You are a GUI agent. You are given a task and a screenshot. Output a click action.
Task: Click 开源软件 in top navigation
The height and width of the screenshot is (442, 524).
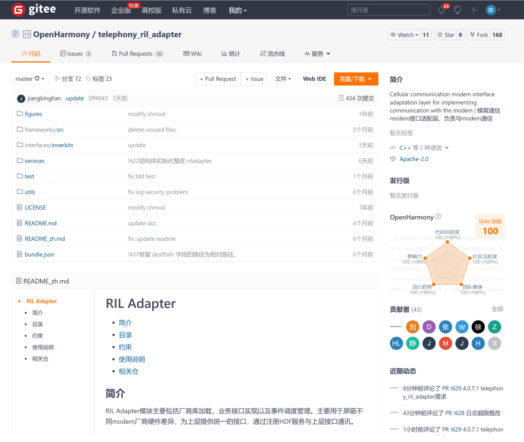[87, 10]
